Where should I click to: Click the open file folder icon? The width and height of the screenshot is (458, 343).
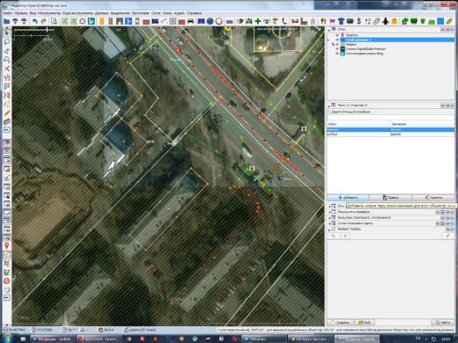click(6, 21)
